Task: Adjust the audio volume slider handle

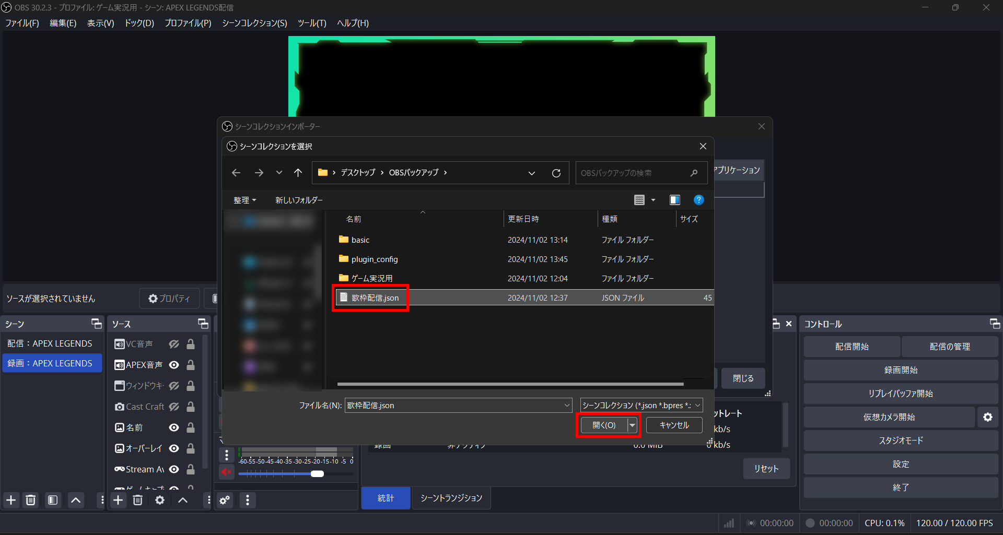Action: click(x=317, y=474)
